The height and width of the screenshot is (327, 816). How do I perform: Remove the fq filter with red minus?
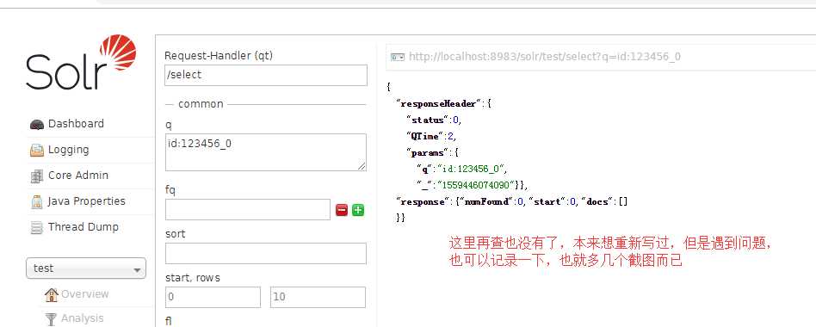[342, 210]
